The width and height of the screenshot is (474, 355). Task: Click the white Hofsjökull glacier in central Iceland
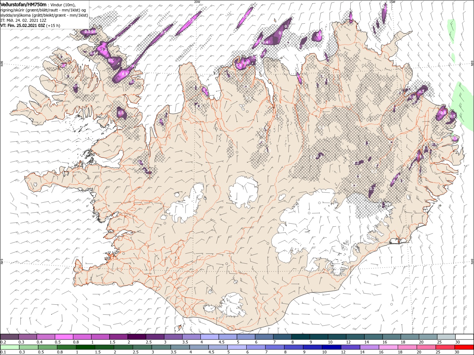(244, 192)
